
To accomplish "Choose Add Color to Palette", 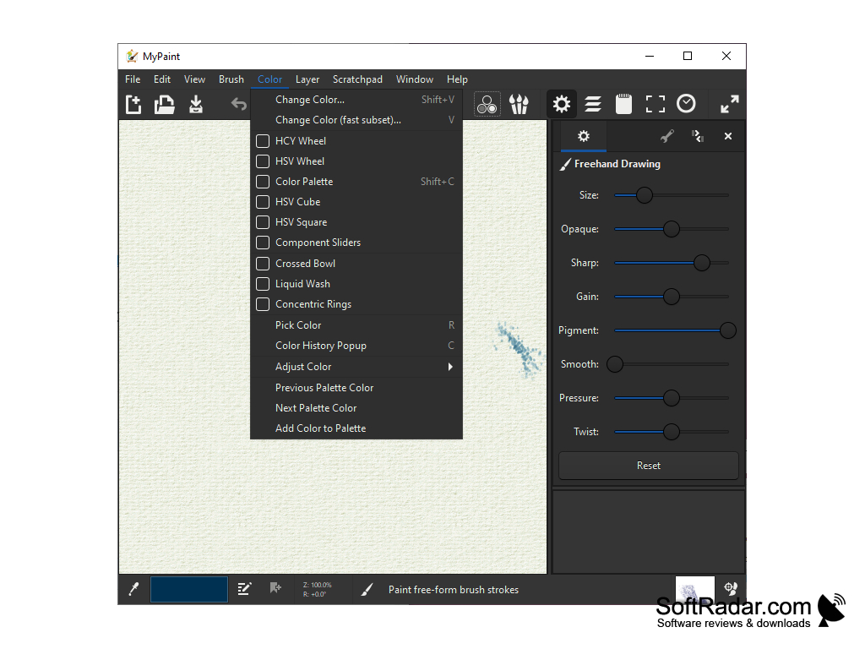I will click(320, 428).
